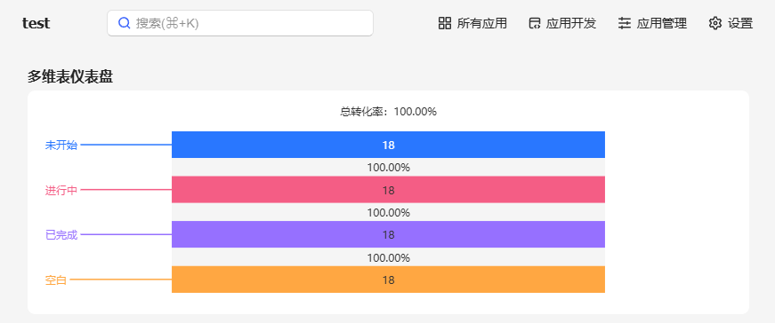Screen dimensions: 775x323
Task: Select the purple 已完成 funnel bar
Action: [388, 235]
